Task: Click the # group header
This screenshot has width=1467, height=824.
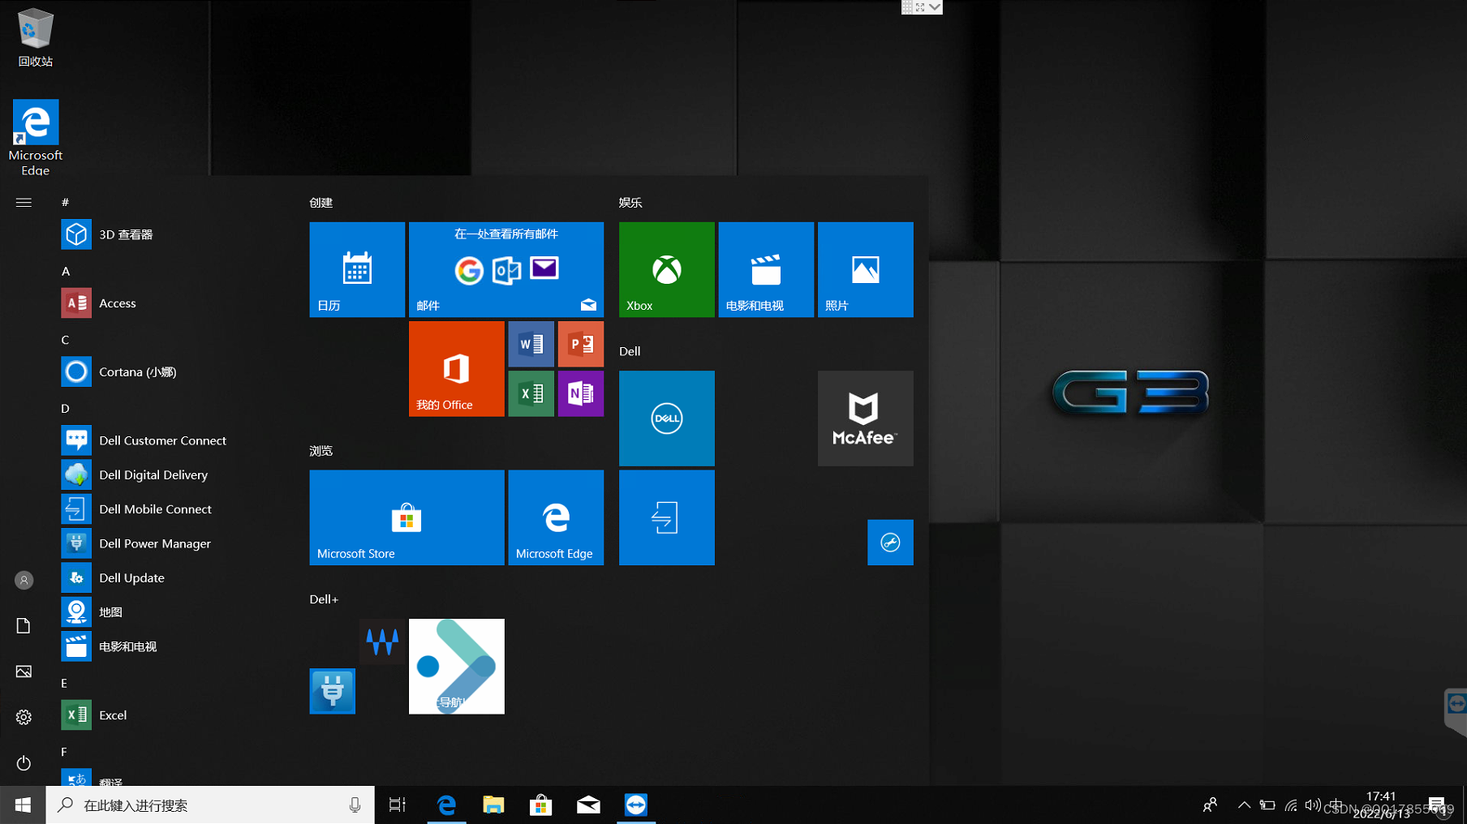Action: (66, 202)
